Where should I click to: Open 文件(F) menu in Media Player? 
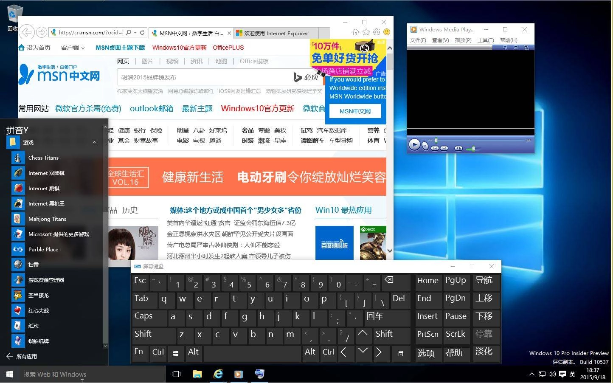pos(418,40)
